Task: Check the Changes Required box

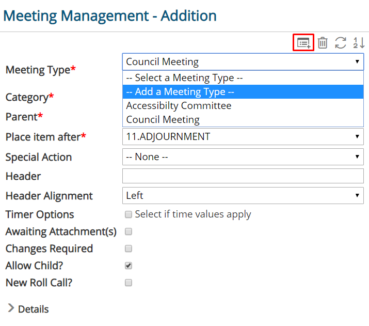Action: (x=129, y=249)
